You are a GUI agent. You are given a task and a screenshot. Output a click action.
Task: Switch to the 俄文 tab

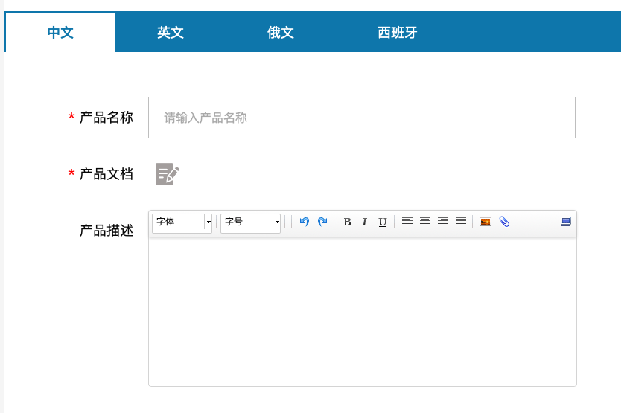coord(281,33)
